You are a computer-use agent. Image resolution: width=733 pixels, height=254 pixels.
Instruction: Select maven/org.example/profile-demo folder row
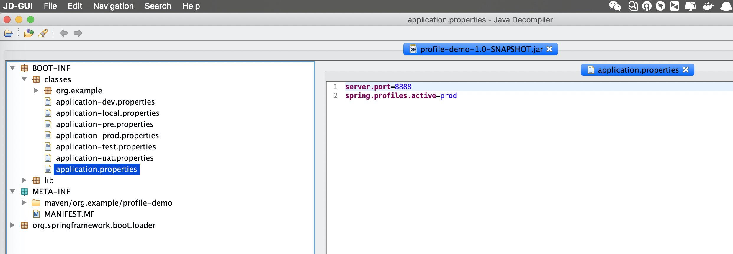(108, 203)
